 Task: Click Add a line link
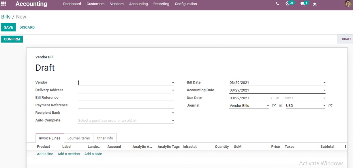point(45,154)
